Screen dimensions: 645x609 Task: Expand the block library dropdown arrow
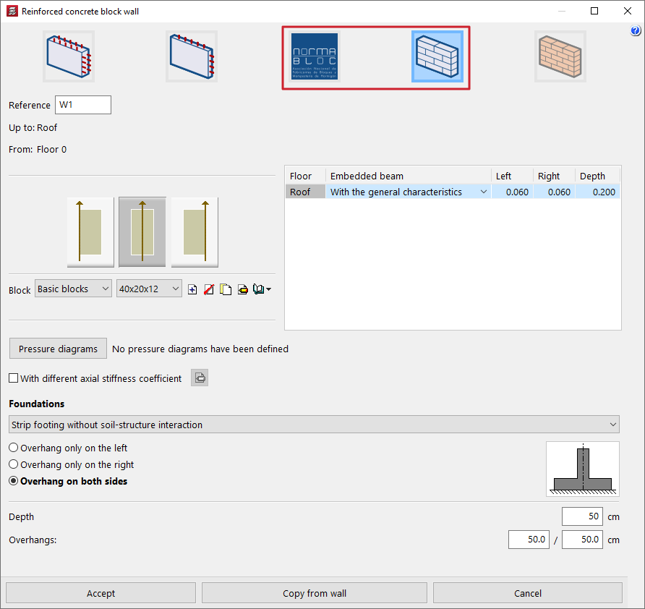tap(268, 290)
